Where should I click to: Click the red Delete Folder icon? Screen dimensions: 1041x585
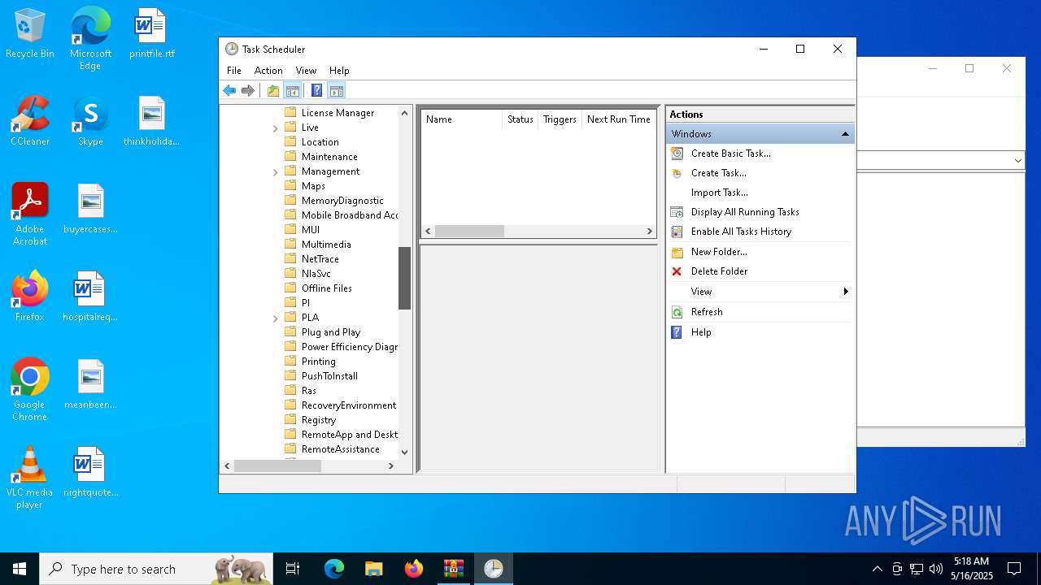pyautogui.click(x=677, y=271)
